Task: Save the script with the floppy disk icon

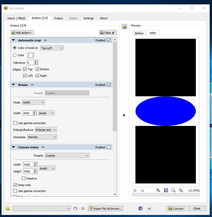Action: pos(75,208)
